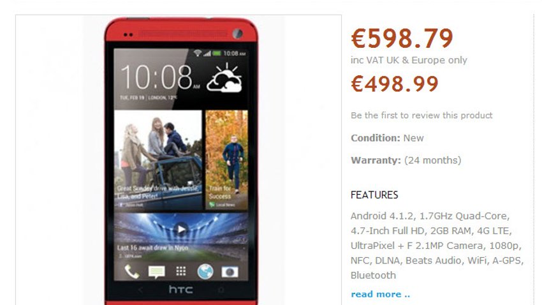This screenshot has width=542, height=305.
Task: Click Be the first to review link
Action: pos(421,115)
